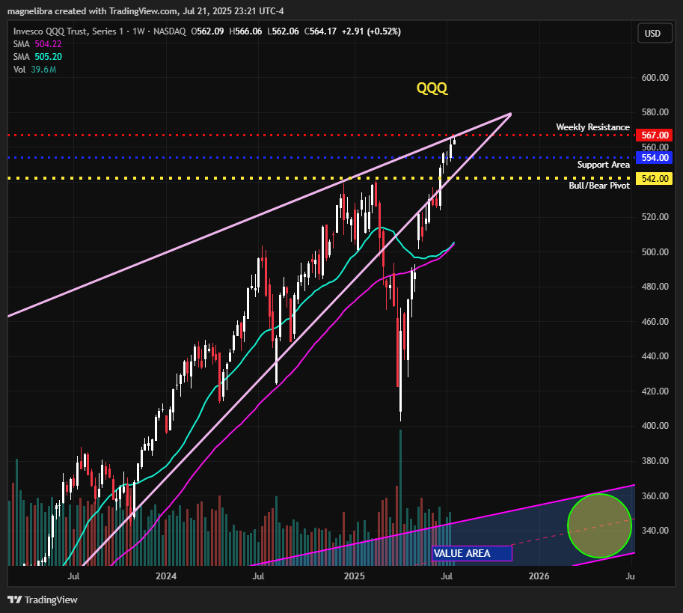The image size is (683, 613).
Task: Click the magnelibra created with TradingView.com caption
Action: pos(145,11)
